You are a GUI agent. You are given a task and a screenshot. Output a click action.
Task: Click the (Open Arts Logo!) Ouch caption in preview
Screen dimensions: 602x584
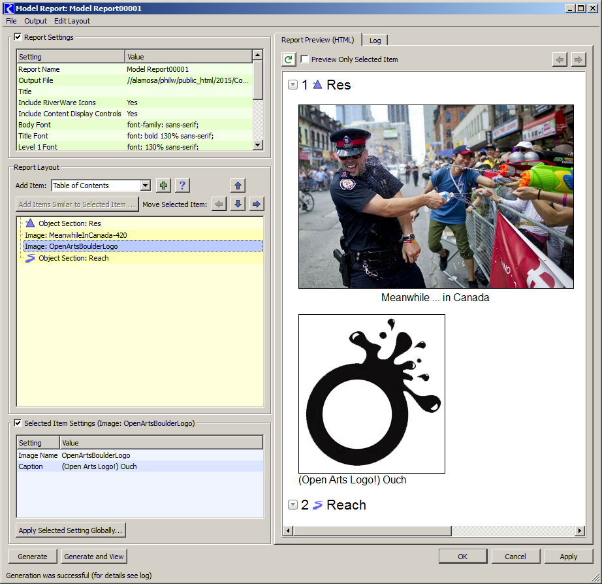352,479
